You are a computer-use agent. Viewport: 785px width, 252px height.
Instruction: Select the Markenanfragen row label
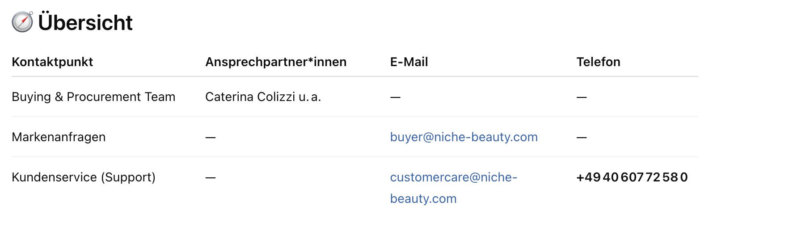click(x=59, y=137)
